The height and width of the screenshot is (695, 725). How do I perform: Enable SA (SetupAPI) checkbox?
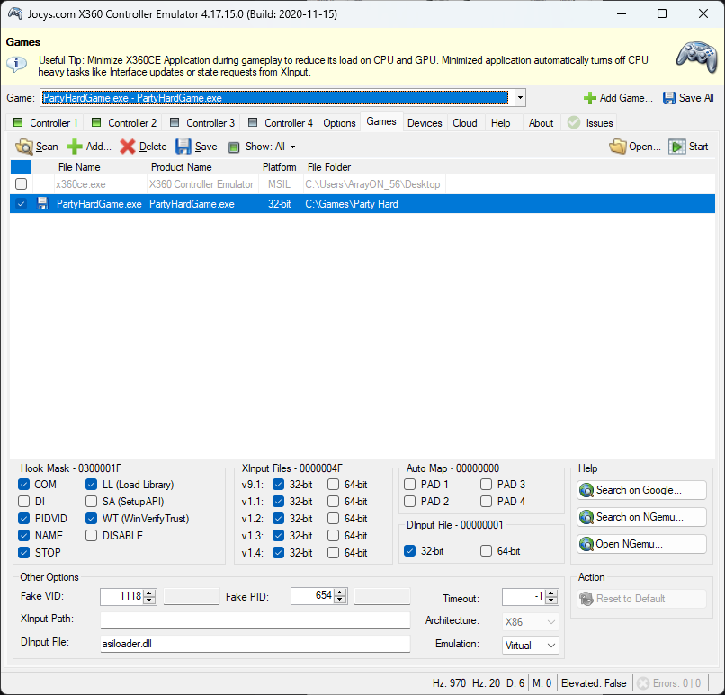(92, 502)
